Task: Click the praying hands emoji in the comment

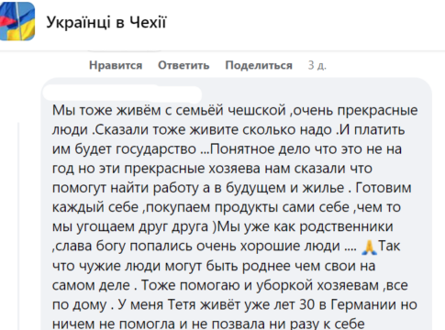Action: (x=369, y=247)
